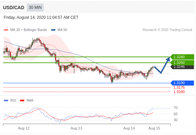Click the 30 MIN timeframe badge

click(35, 7)
